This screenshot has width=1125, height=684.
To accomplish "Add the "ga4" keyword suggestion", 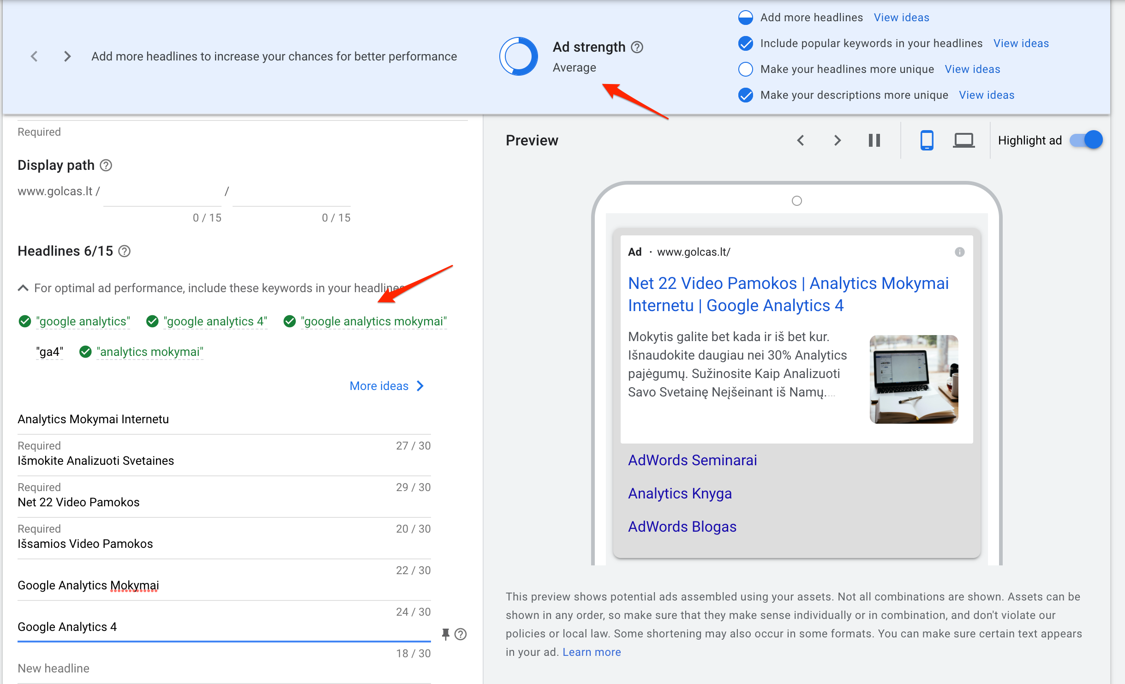I will (50, 352).
